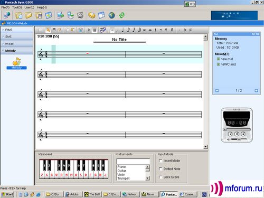Click the image viewer toolbar icon
This screenshot has height=198, width=264.
[49, 15]
